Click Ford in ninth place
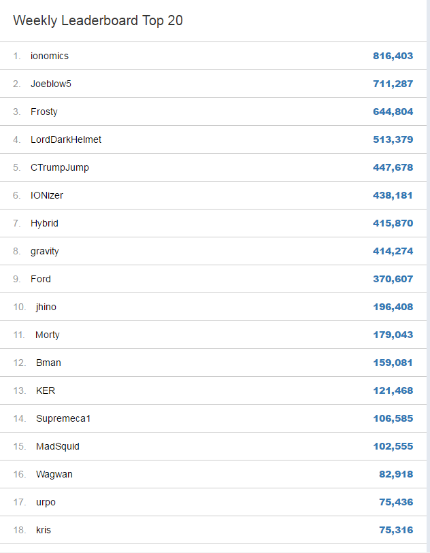This screenshot has height=553, width=430. coord(41,279)
